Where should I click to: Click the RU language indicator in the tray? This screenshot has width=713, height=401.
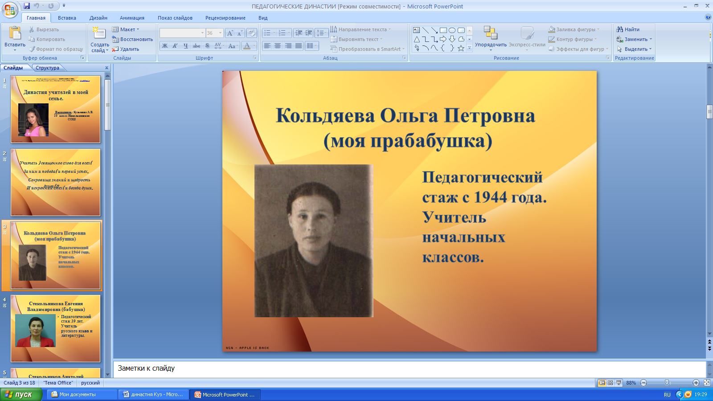[x=667, y=395]
